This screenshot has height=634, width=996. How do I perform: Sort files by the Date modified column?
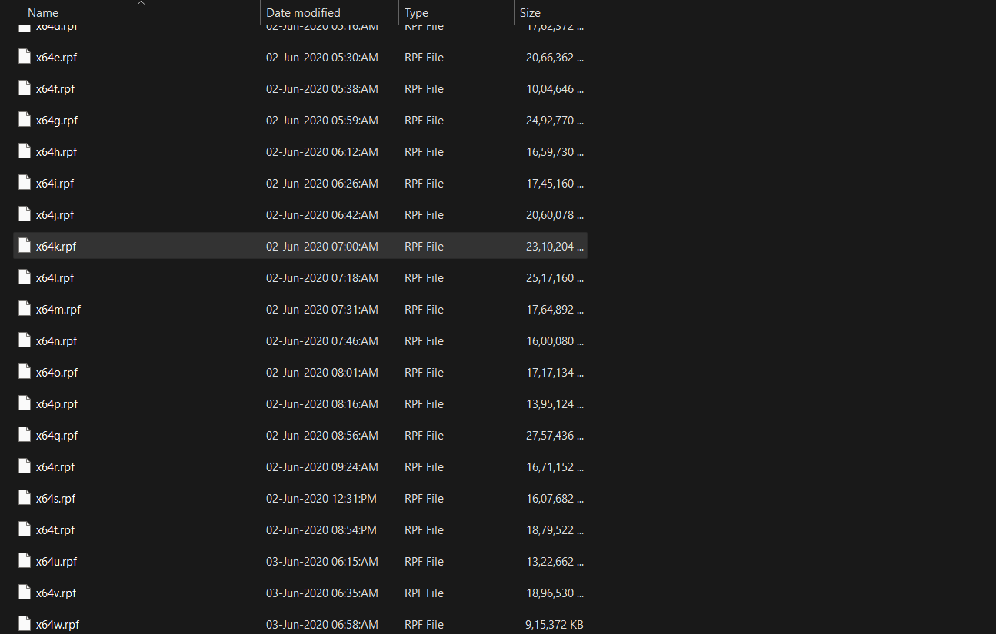[x=302, y=12]
